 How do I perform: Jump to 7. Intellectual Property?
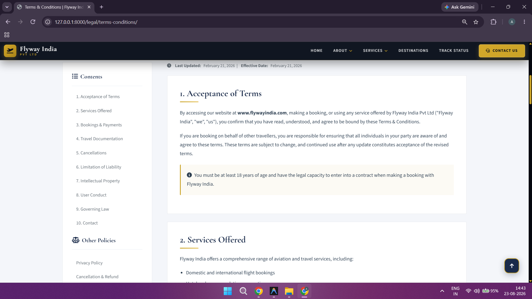click(98, 181)
